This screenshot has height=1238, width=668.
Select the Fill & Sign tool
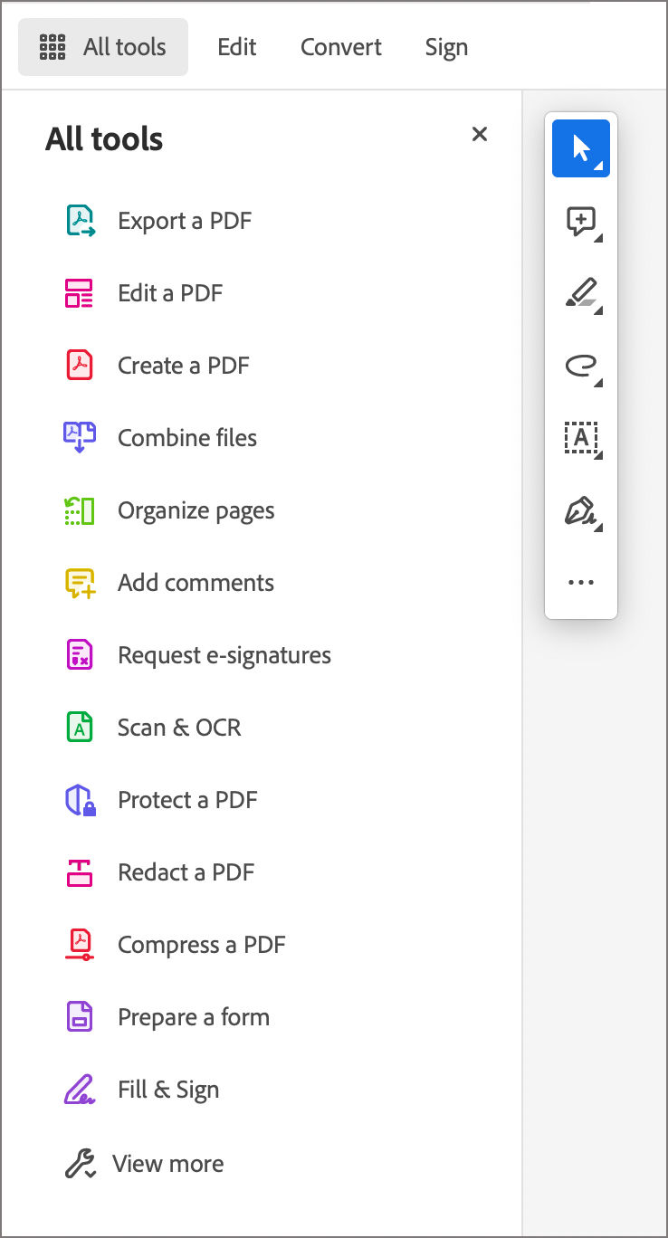click(167, 1089)
